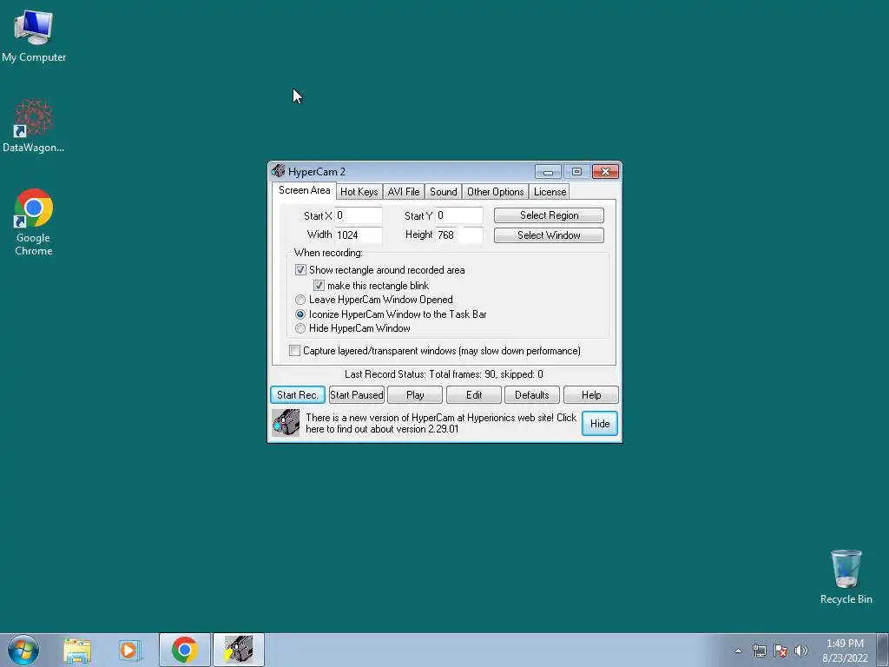Click the Show Desktop strip
The image size is (889, 667).
(x=883, y=650)
